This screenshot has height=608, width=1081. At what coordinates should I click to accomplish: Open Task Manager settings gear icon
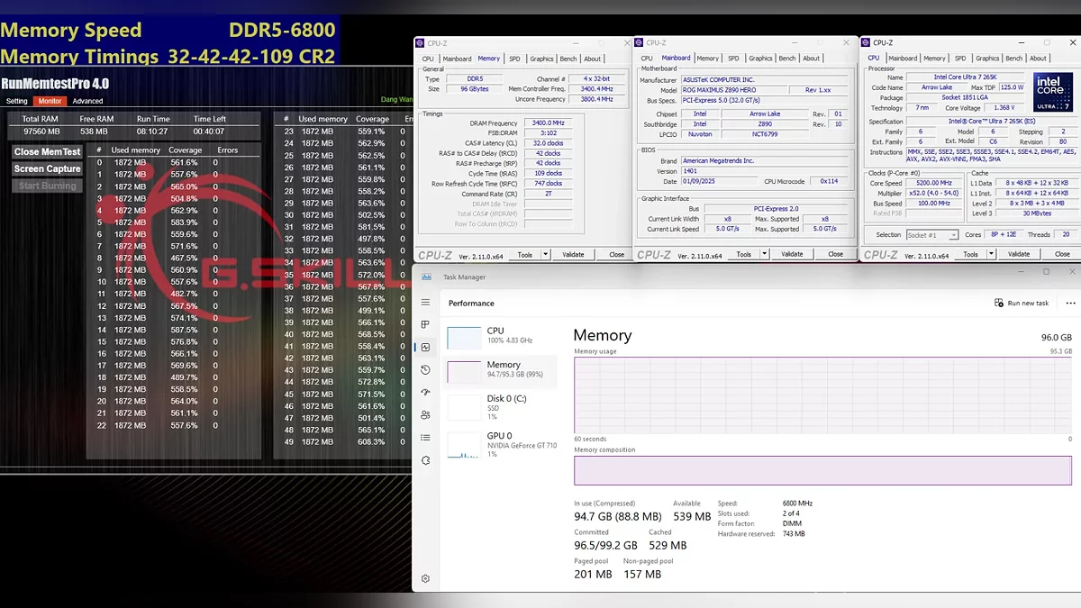pyautogui.click(x=426, y=578)
